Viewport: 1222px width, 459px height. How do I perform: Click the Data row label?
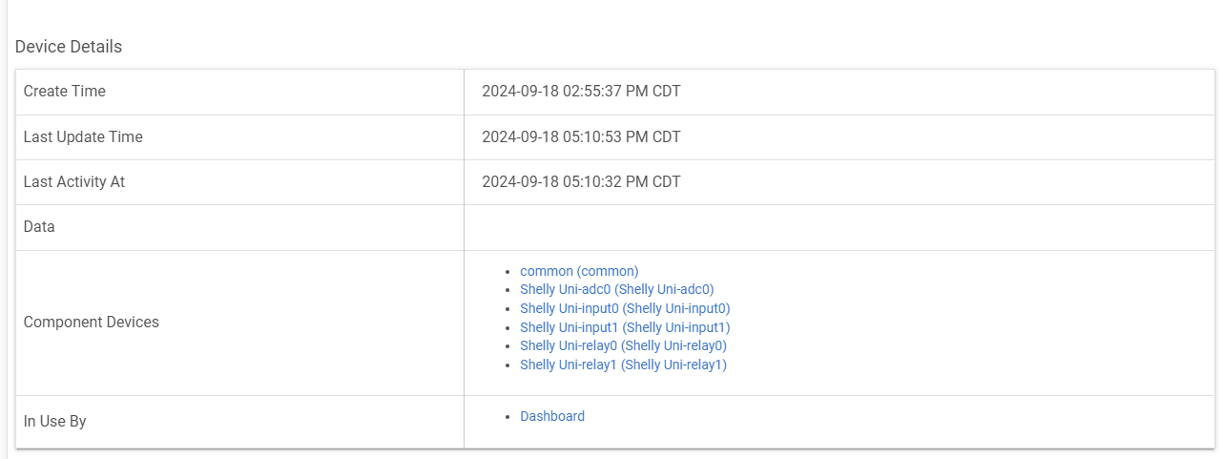point(39,227)
